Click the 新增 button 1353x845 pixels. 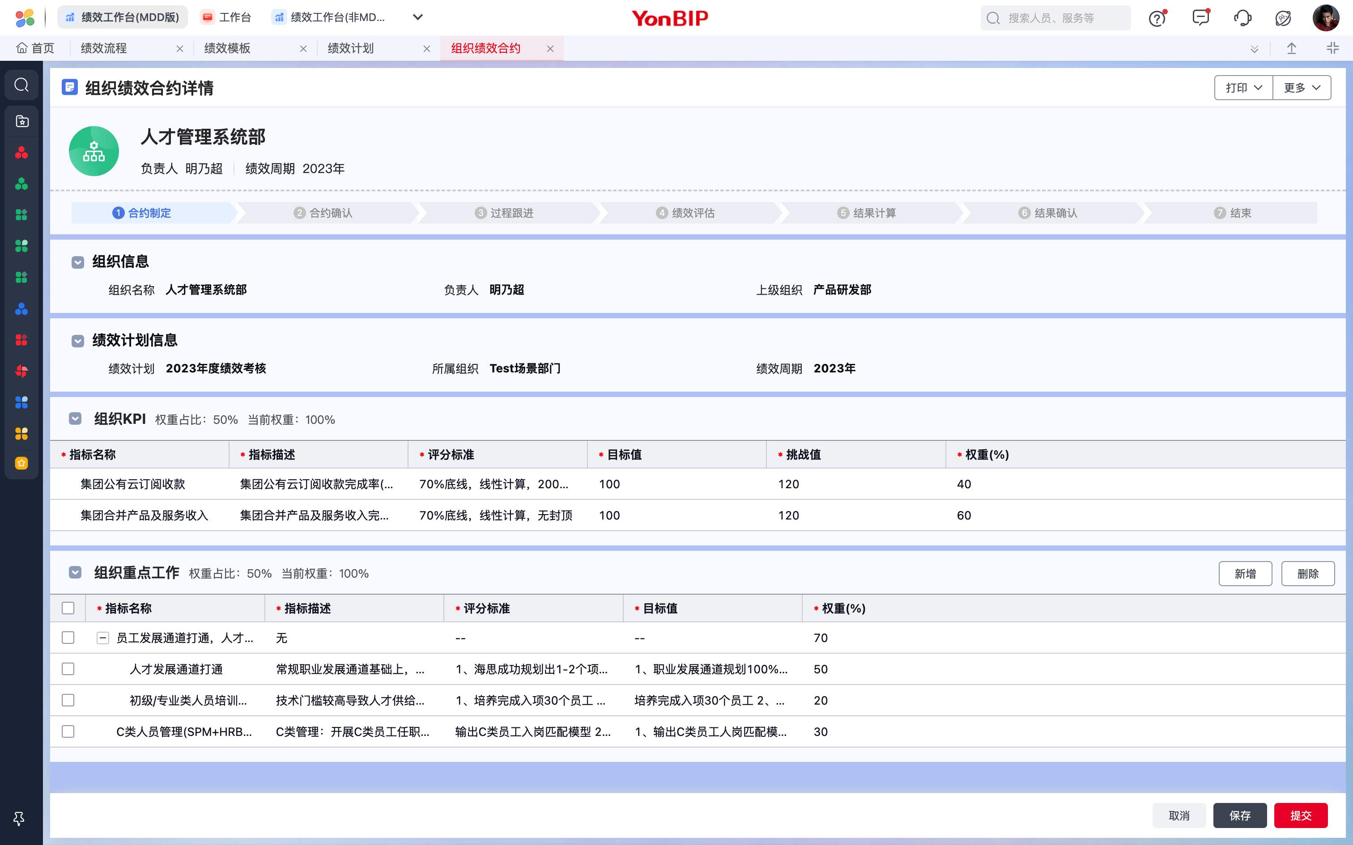(x=1245, y=573)
